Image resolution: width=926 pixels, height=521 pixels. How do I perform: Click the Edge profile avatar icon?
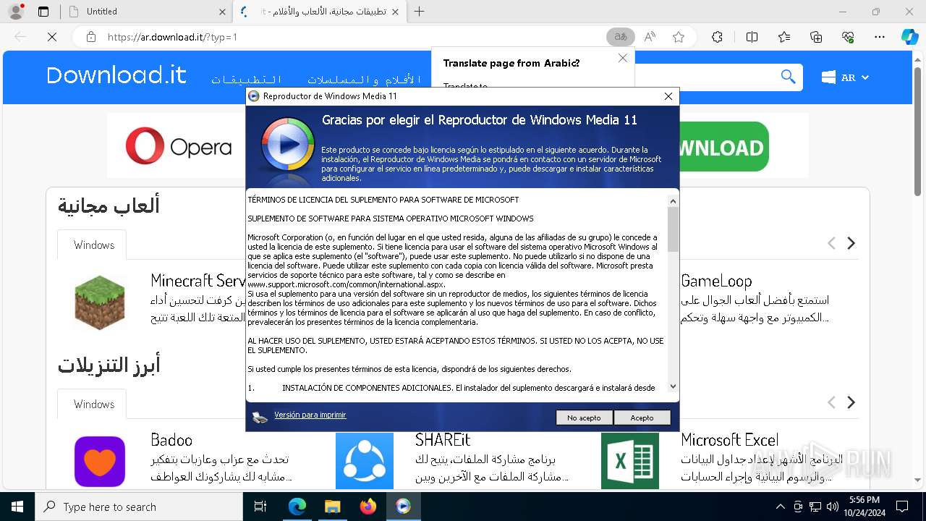(15, 12)
